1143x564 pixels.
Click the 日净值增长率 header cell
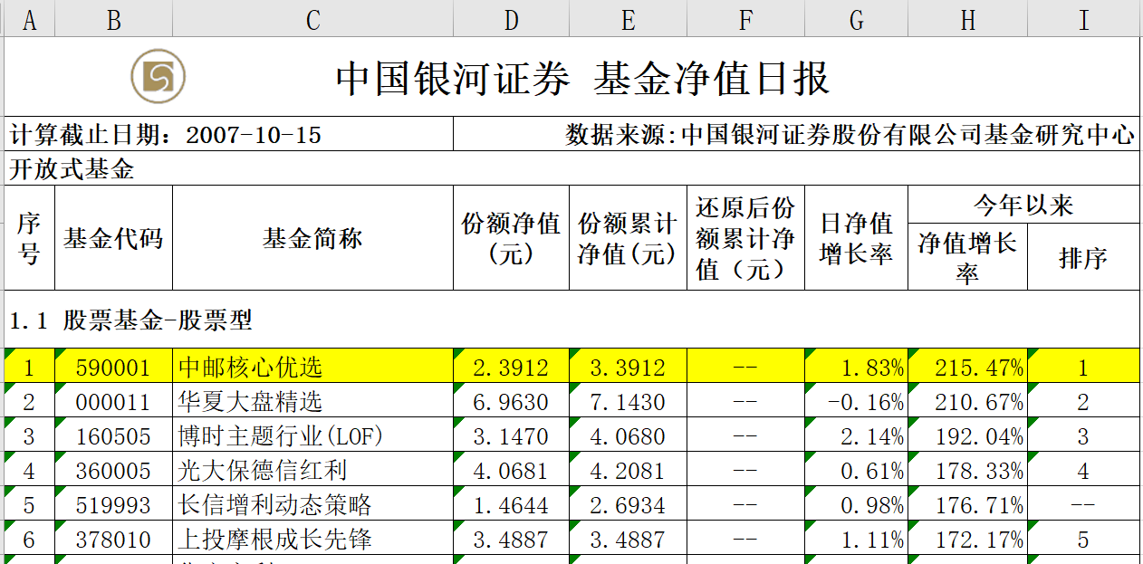[x=856, y=238]
